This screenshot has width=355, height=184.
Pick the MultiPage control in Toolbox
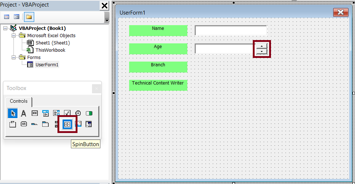45,124
